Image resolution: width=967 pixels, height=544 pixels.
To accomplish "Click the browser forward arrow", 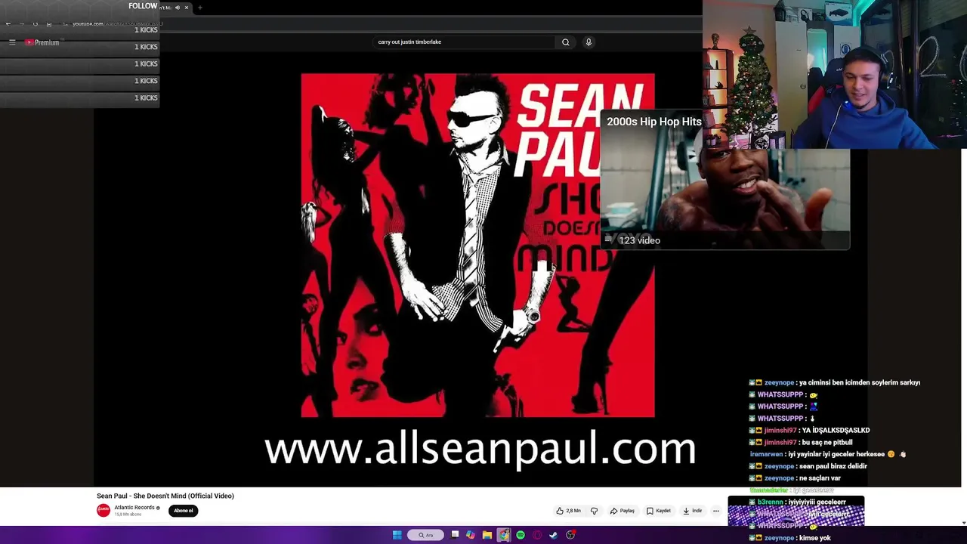I will pyautogui.click(x=21, y=23).
